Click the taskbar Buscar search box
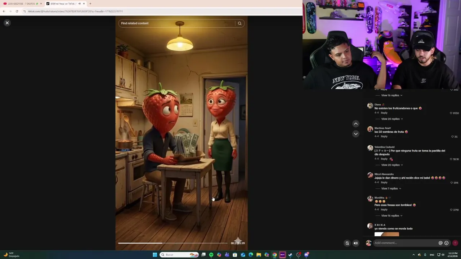 tap(179, 255)
